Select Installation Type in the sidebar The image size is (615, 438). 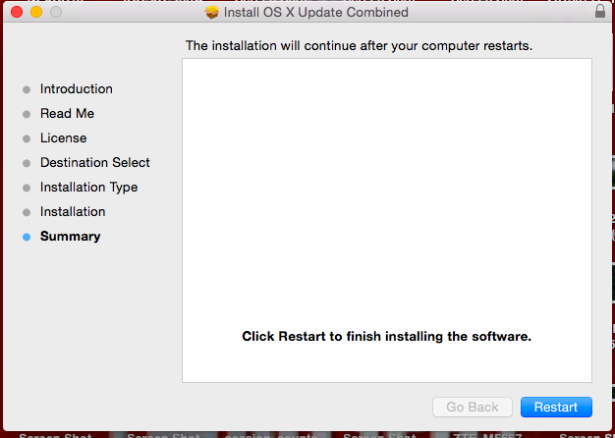[x=89, y=188]
